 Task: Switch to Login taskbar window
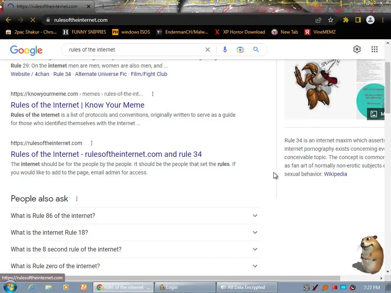click(185, 287)
